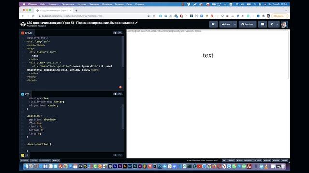
Task: Open the Export option
Action: pos(276,161)
